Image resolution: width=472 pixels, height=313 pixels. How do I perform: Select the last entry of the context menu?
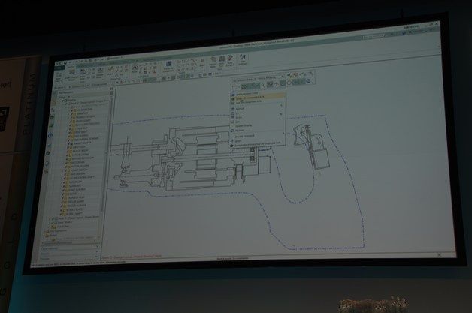(x=259, y=144)
